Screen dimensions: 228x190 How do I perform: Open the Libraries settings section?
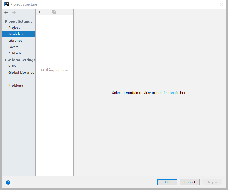click(x=15, y=40)
